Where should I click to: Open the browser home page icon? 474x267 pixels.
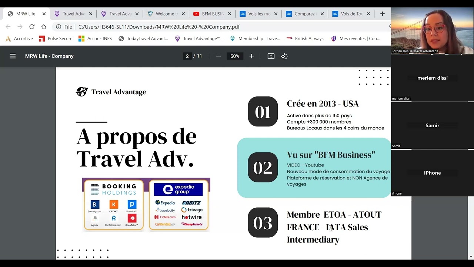click(44, 27)
